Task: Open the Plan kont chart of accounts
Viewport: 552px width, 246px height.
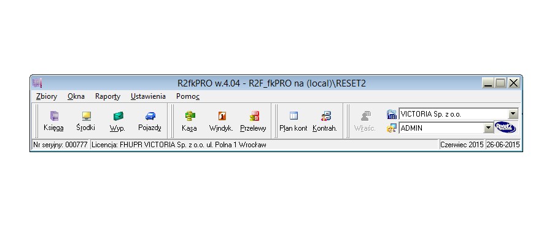Action: (293, 121)
